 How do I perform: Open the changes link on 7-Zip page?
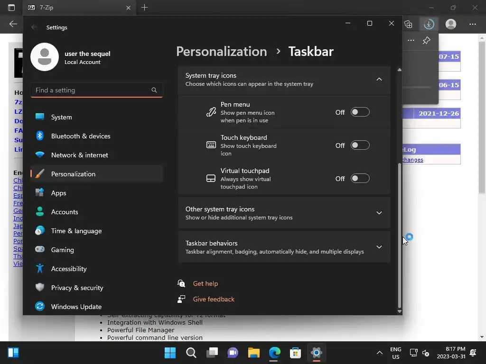412,160
